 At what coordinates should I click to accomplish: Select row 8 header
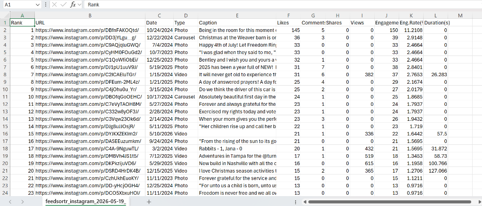coord(5,74)
